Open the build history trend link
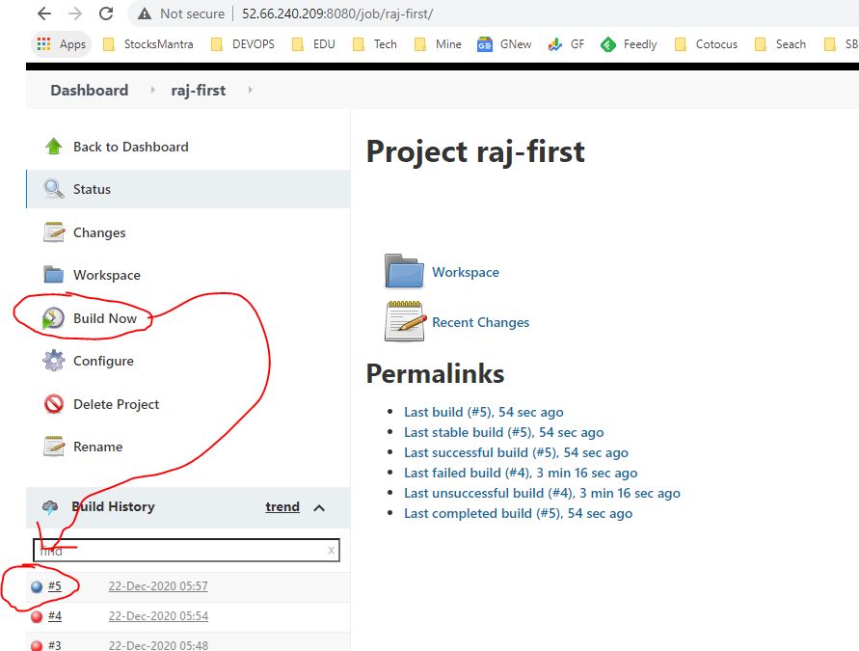The width and height of the screenshot is (859, 651). coord(282,506)
